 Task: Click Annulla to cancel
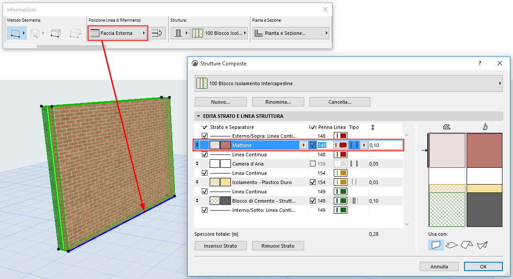pyautogui.click(x=439, y=267)
